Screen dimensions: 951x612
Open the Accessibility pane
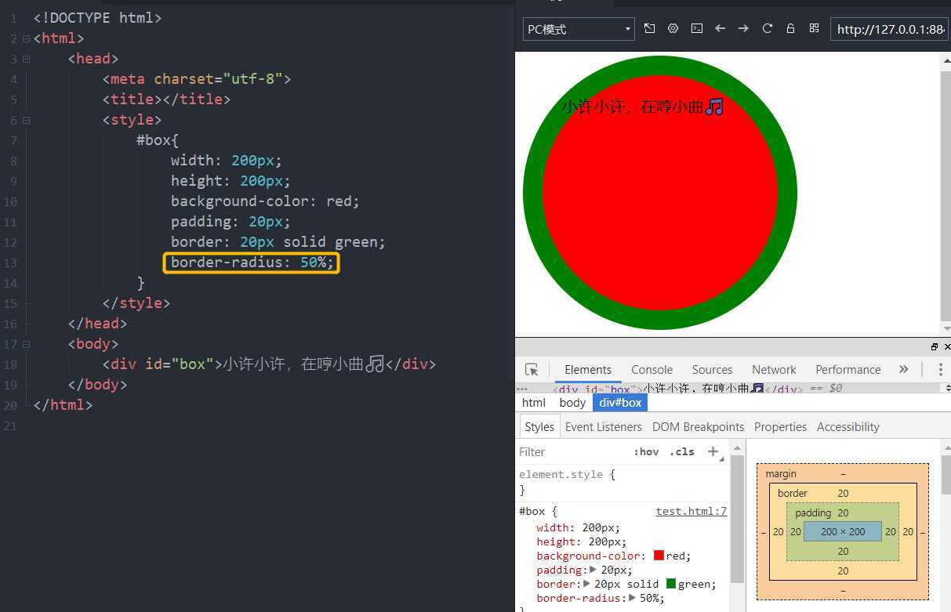click(x=848, y=427)
